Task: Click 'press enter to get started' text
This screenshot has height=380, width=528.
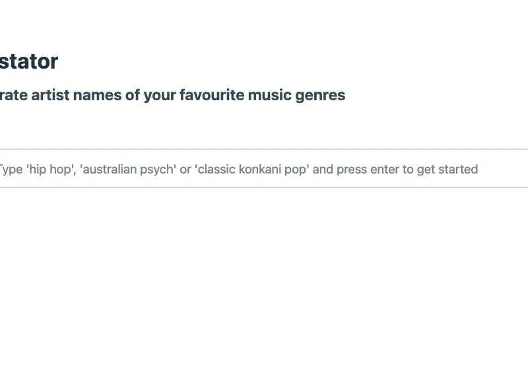Action: pos(407,170)
